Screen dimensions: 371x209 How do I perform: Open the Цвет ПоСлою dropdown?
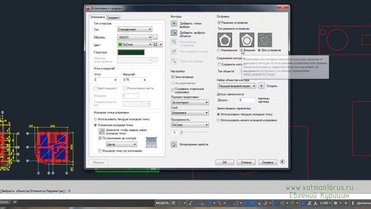pyautogui.click(x=134, y=45)
